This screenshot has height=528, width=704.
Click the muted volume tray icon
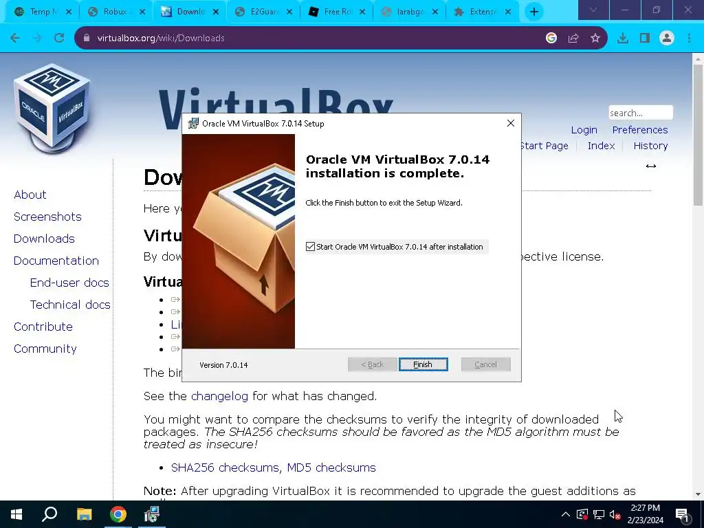[615, 514]
